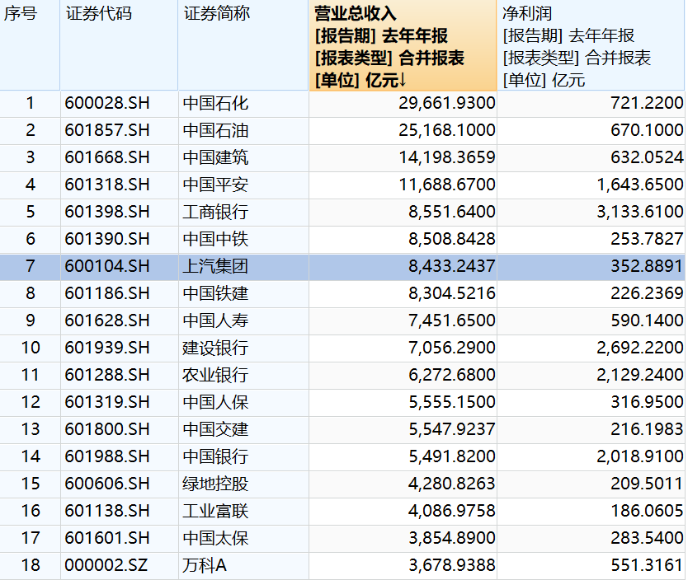
Task: Select revenue value 5,547.9237
Action: (x=451, y=429)
